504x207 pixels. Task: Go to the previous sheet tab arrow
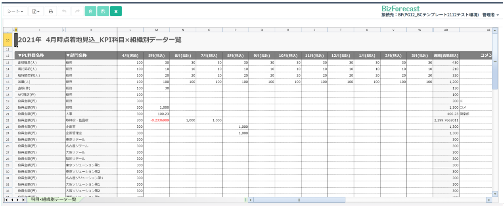click(12, 200)
